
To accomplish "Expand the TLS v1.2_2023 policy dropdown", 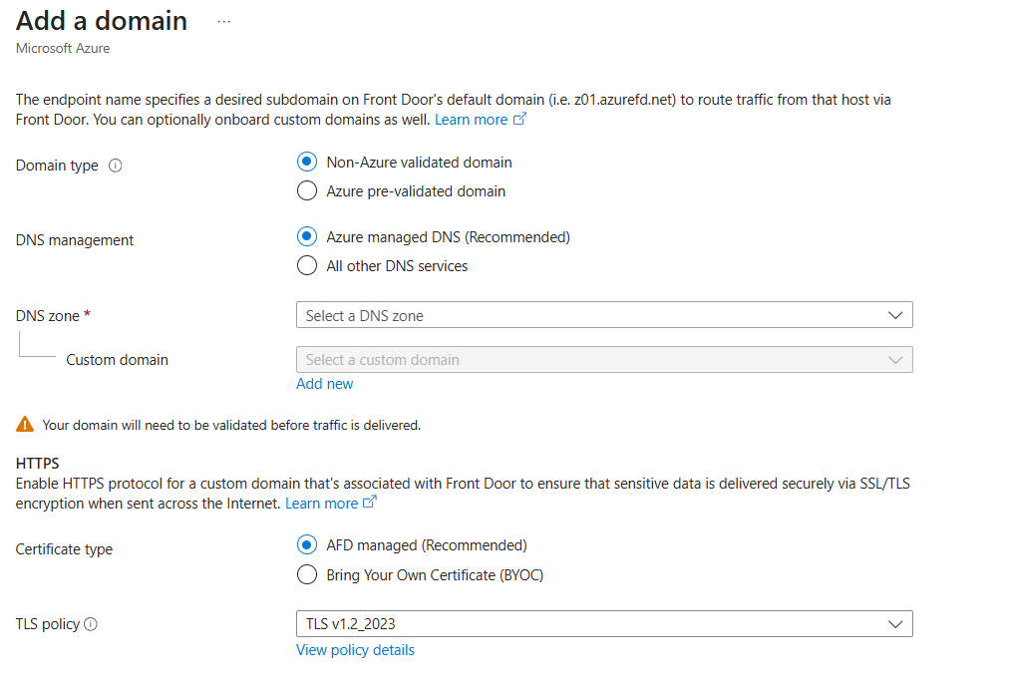I will tap(604, 624).
